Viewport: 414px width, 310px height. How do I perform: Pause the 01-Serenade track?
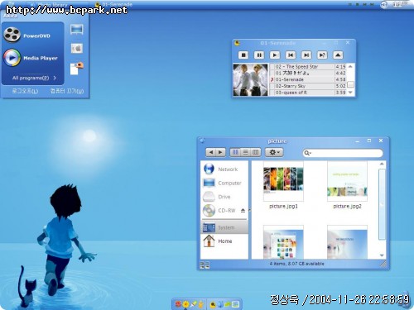pos(259,55)
